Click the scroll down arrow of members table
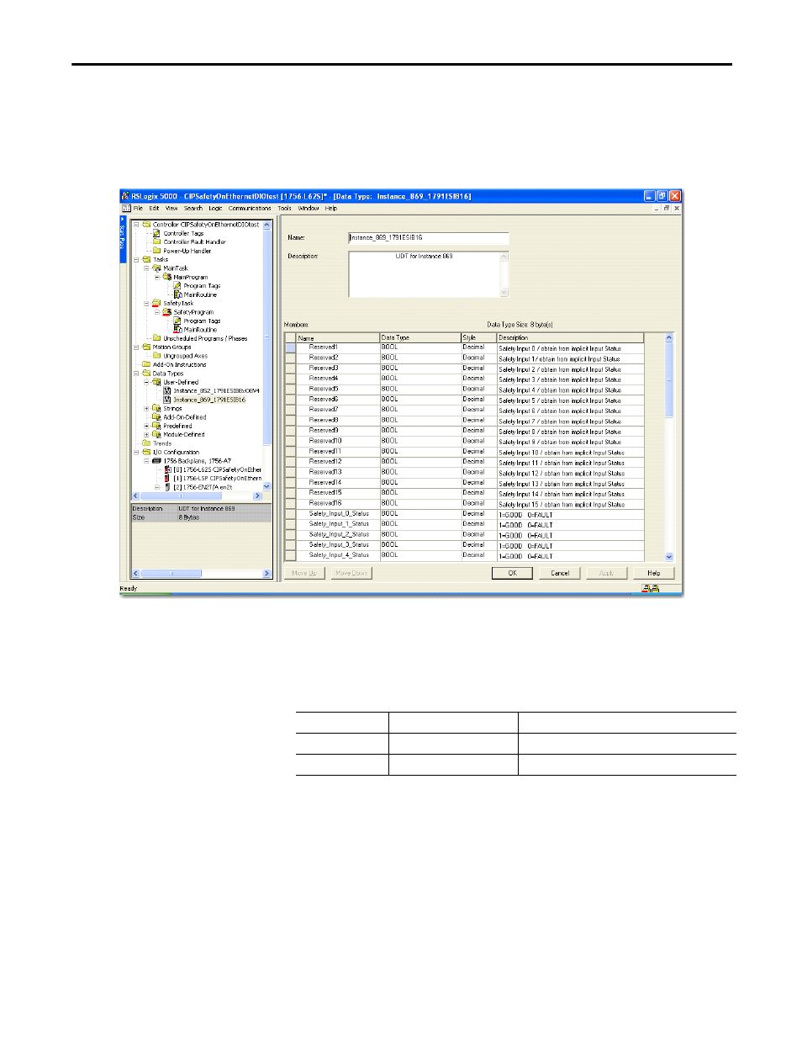The width and height of the screenshot is (802, 1039). click(x=669, y=557)
